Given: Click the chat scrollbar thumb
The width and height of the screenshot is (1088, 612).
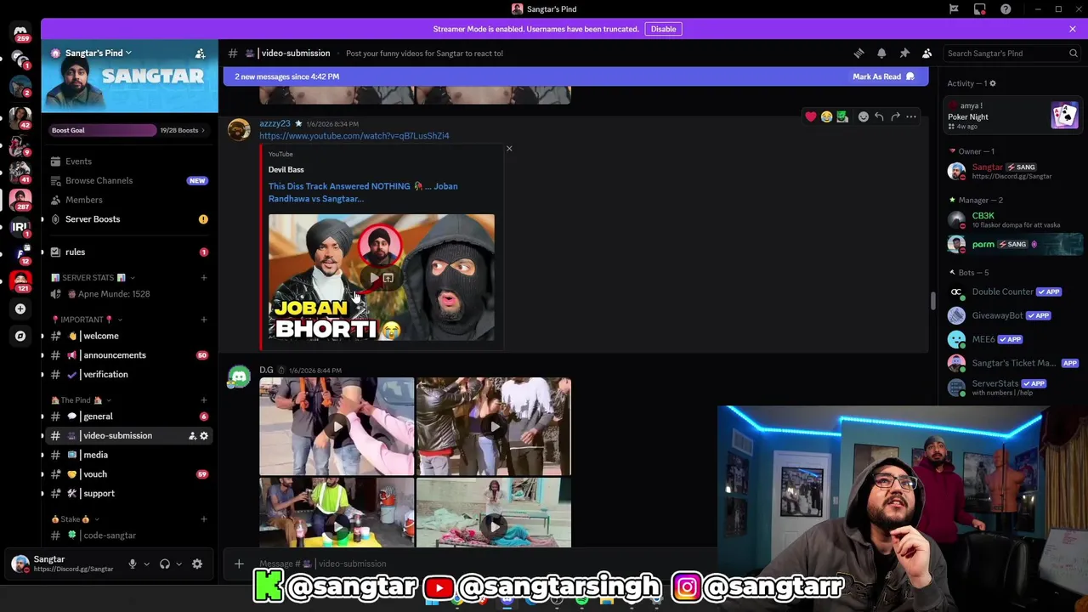Looking at the screenshot, I should click(x=932, y=300).
